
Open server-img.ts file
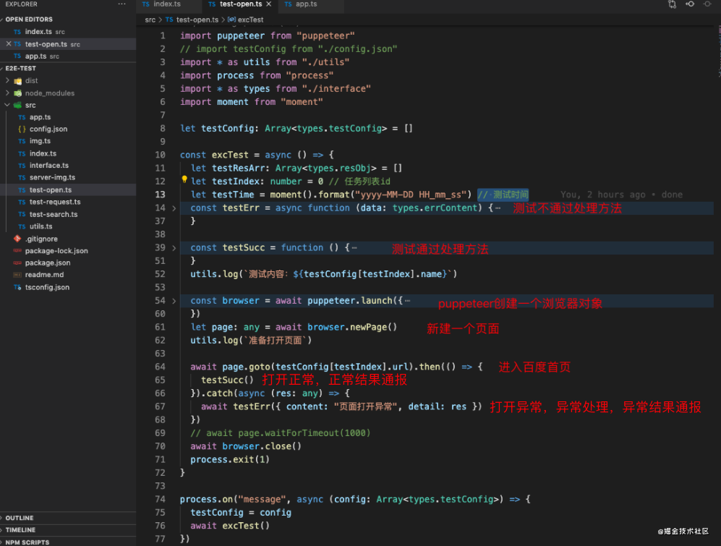[x=52, y=178]
